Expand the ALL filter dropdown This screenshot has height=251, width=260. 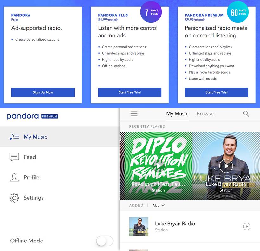click(159, 205)
